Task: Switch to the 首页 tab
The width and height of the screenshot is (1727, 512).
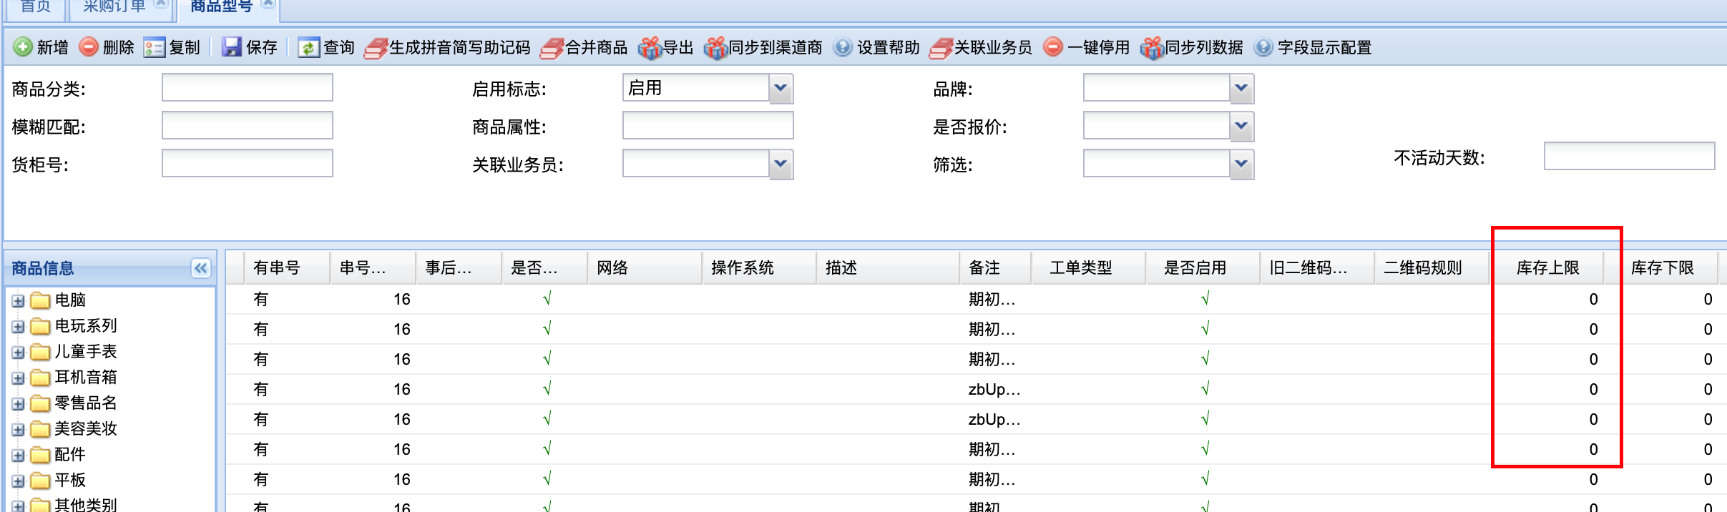Action: point(36,7)
